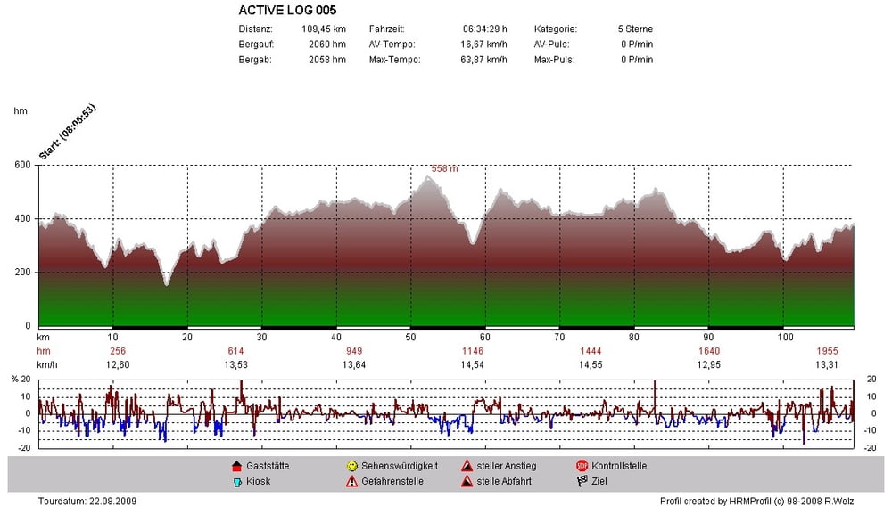Click the cumulative climb value 1146
The height and width of the screenshot is (506, 892).
pos(472,352)
